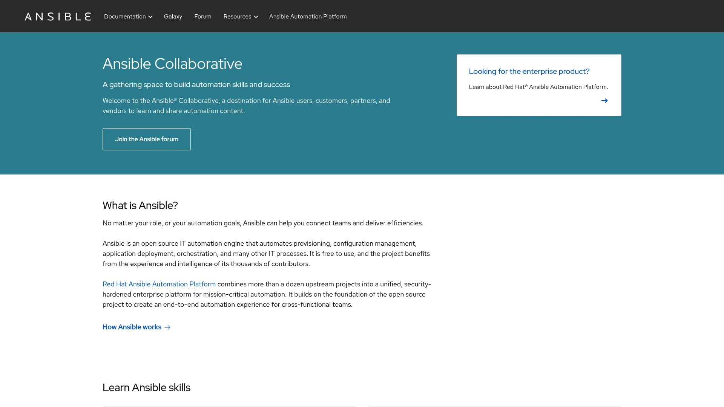Viewport: 724px width, 407px height.
Task: Click the 'A gathering space to build automation skills' subtitle
Action: [x=196, y=84]
